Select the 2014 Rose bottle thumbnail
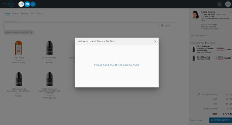This screenshot has height=125, width=232. point(19,48)
